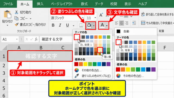Image resolution: width=174 pixels, height=98 pixels.
Task: Switch to the ページ レイアウト tab
Action: [x=62, y=4]
